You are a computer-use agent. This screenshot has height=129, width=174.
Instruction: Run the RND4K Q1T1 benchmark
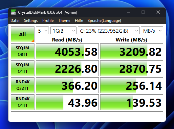tap(23, 102)
